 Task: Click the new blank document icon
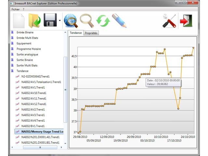19,21
